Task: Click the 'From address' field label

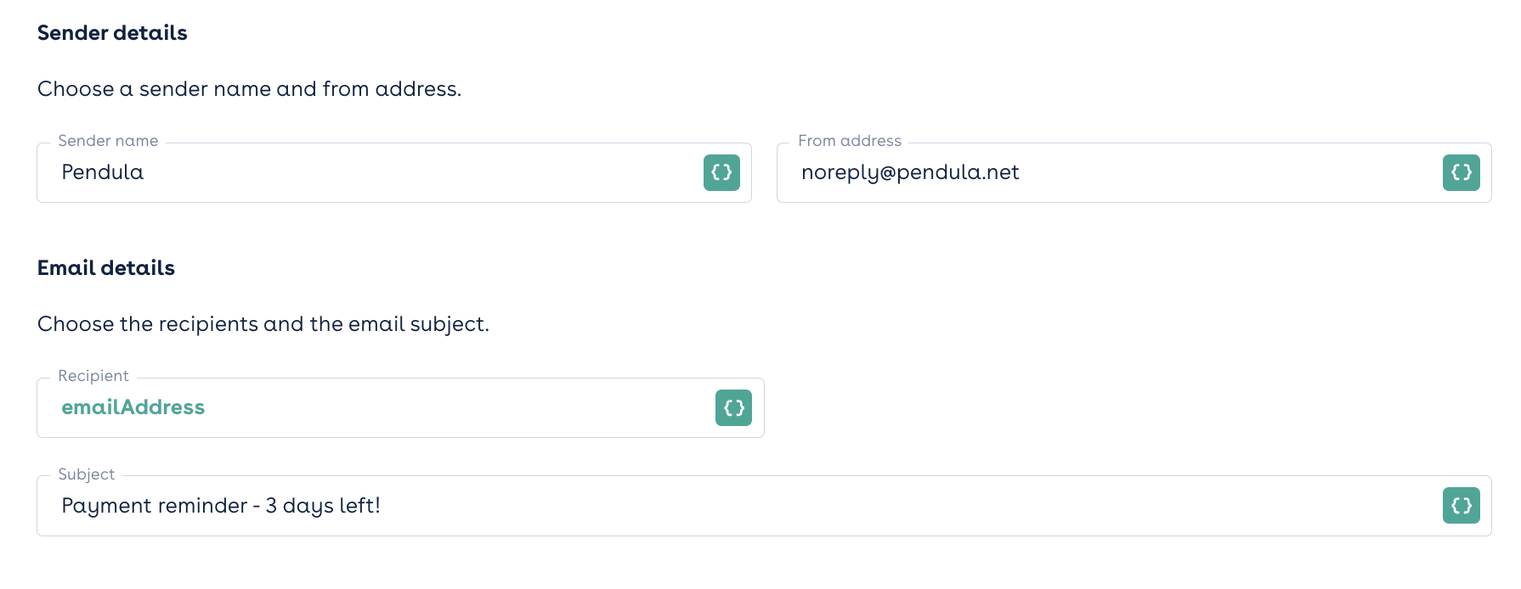Action: tap(850, 141)
